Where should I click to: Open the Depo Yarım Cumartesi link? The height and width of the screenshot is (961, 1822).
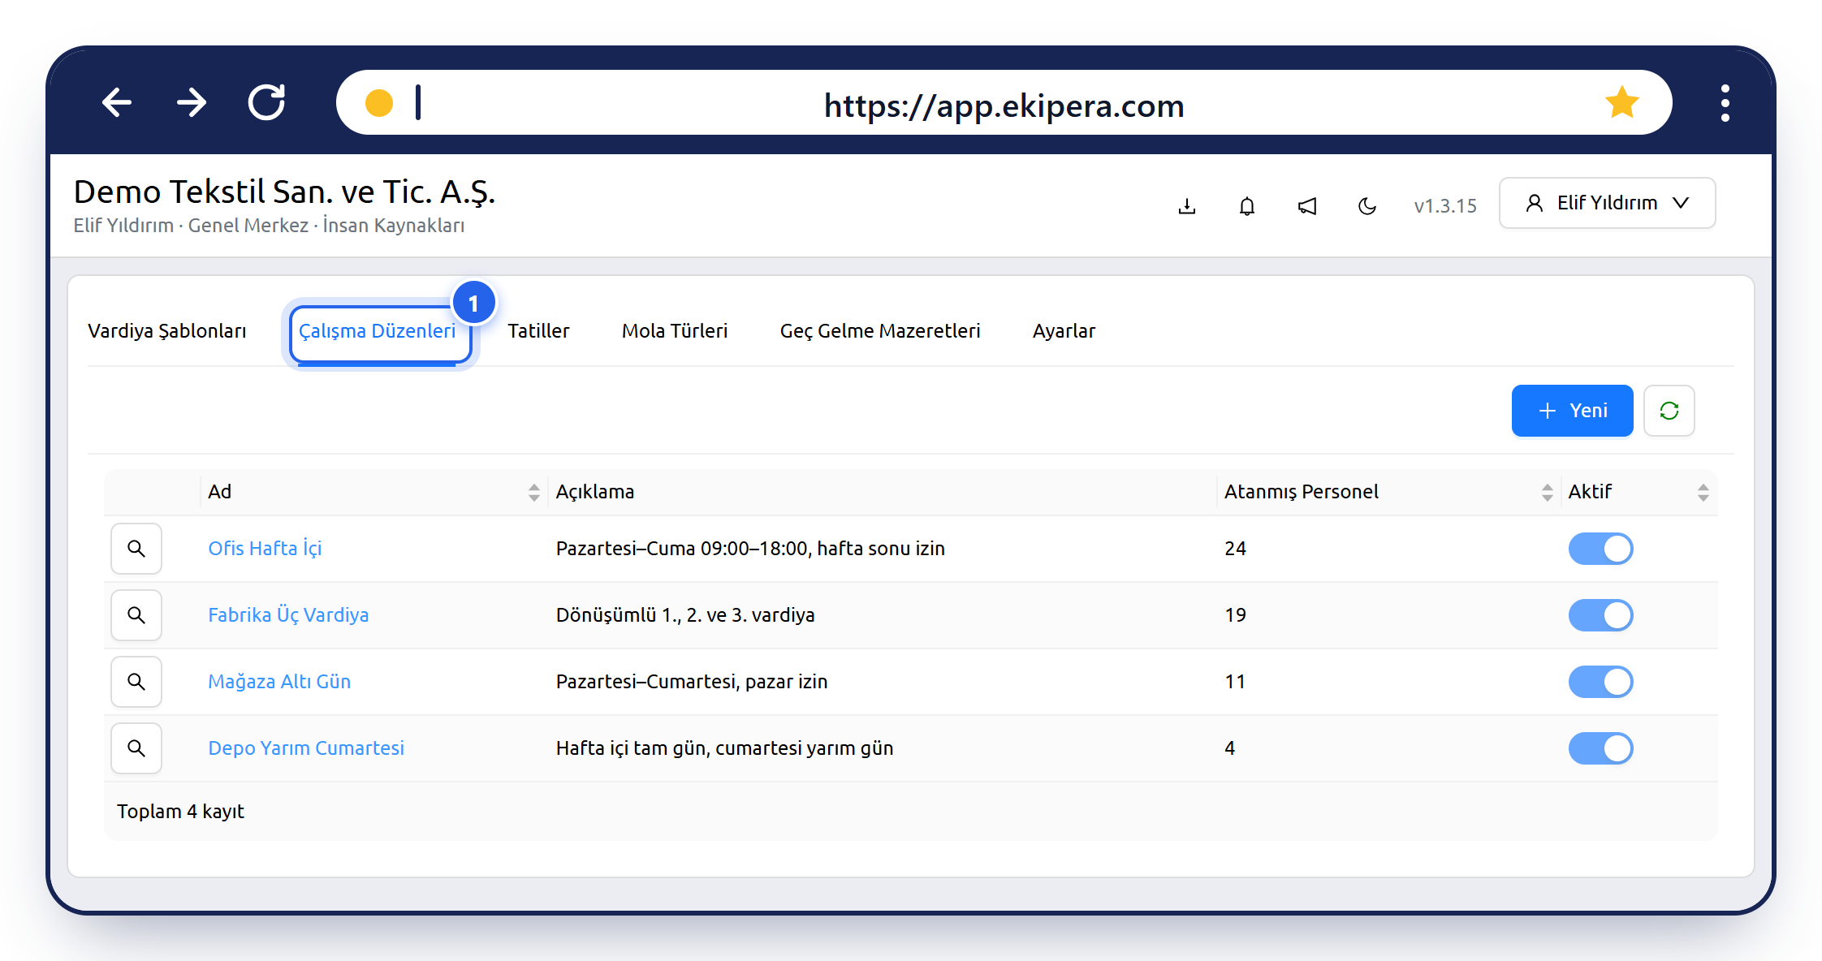click(306, 748)
